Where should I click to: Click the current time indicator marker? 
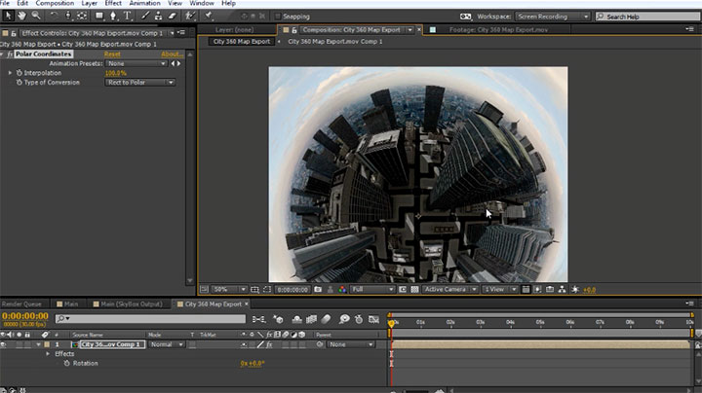(x=391, y=323)
